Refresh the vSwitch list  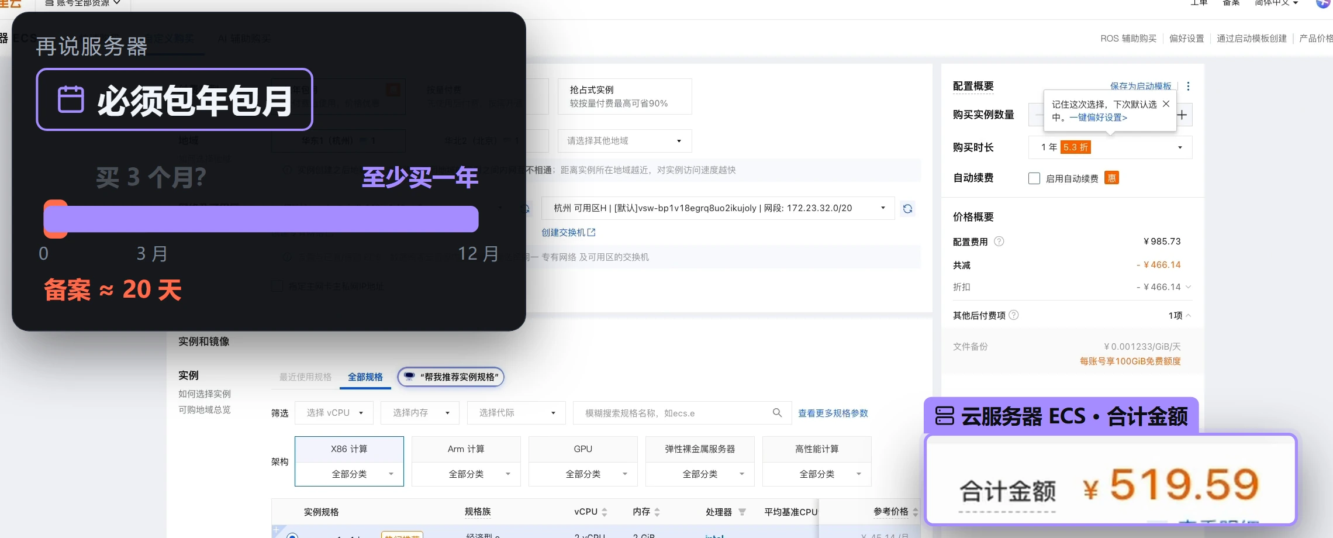coord(907,209)
